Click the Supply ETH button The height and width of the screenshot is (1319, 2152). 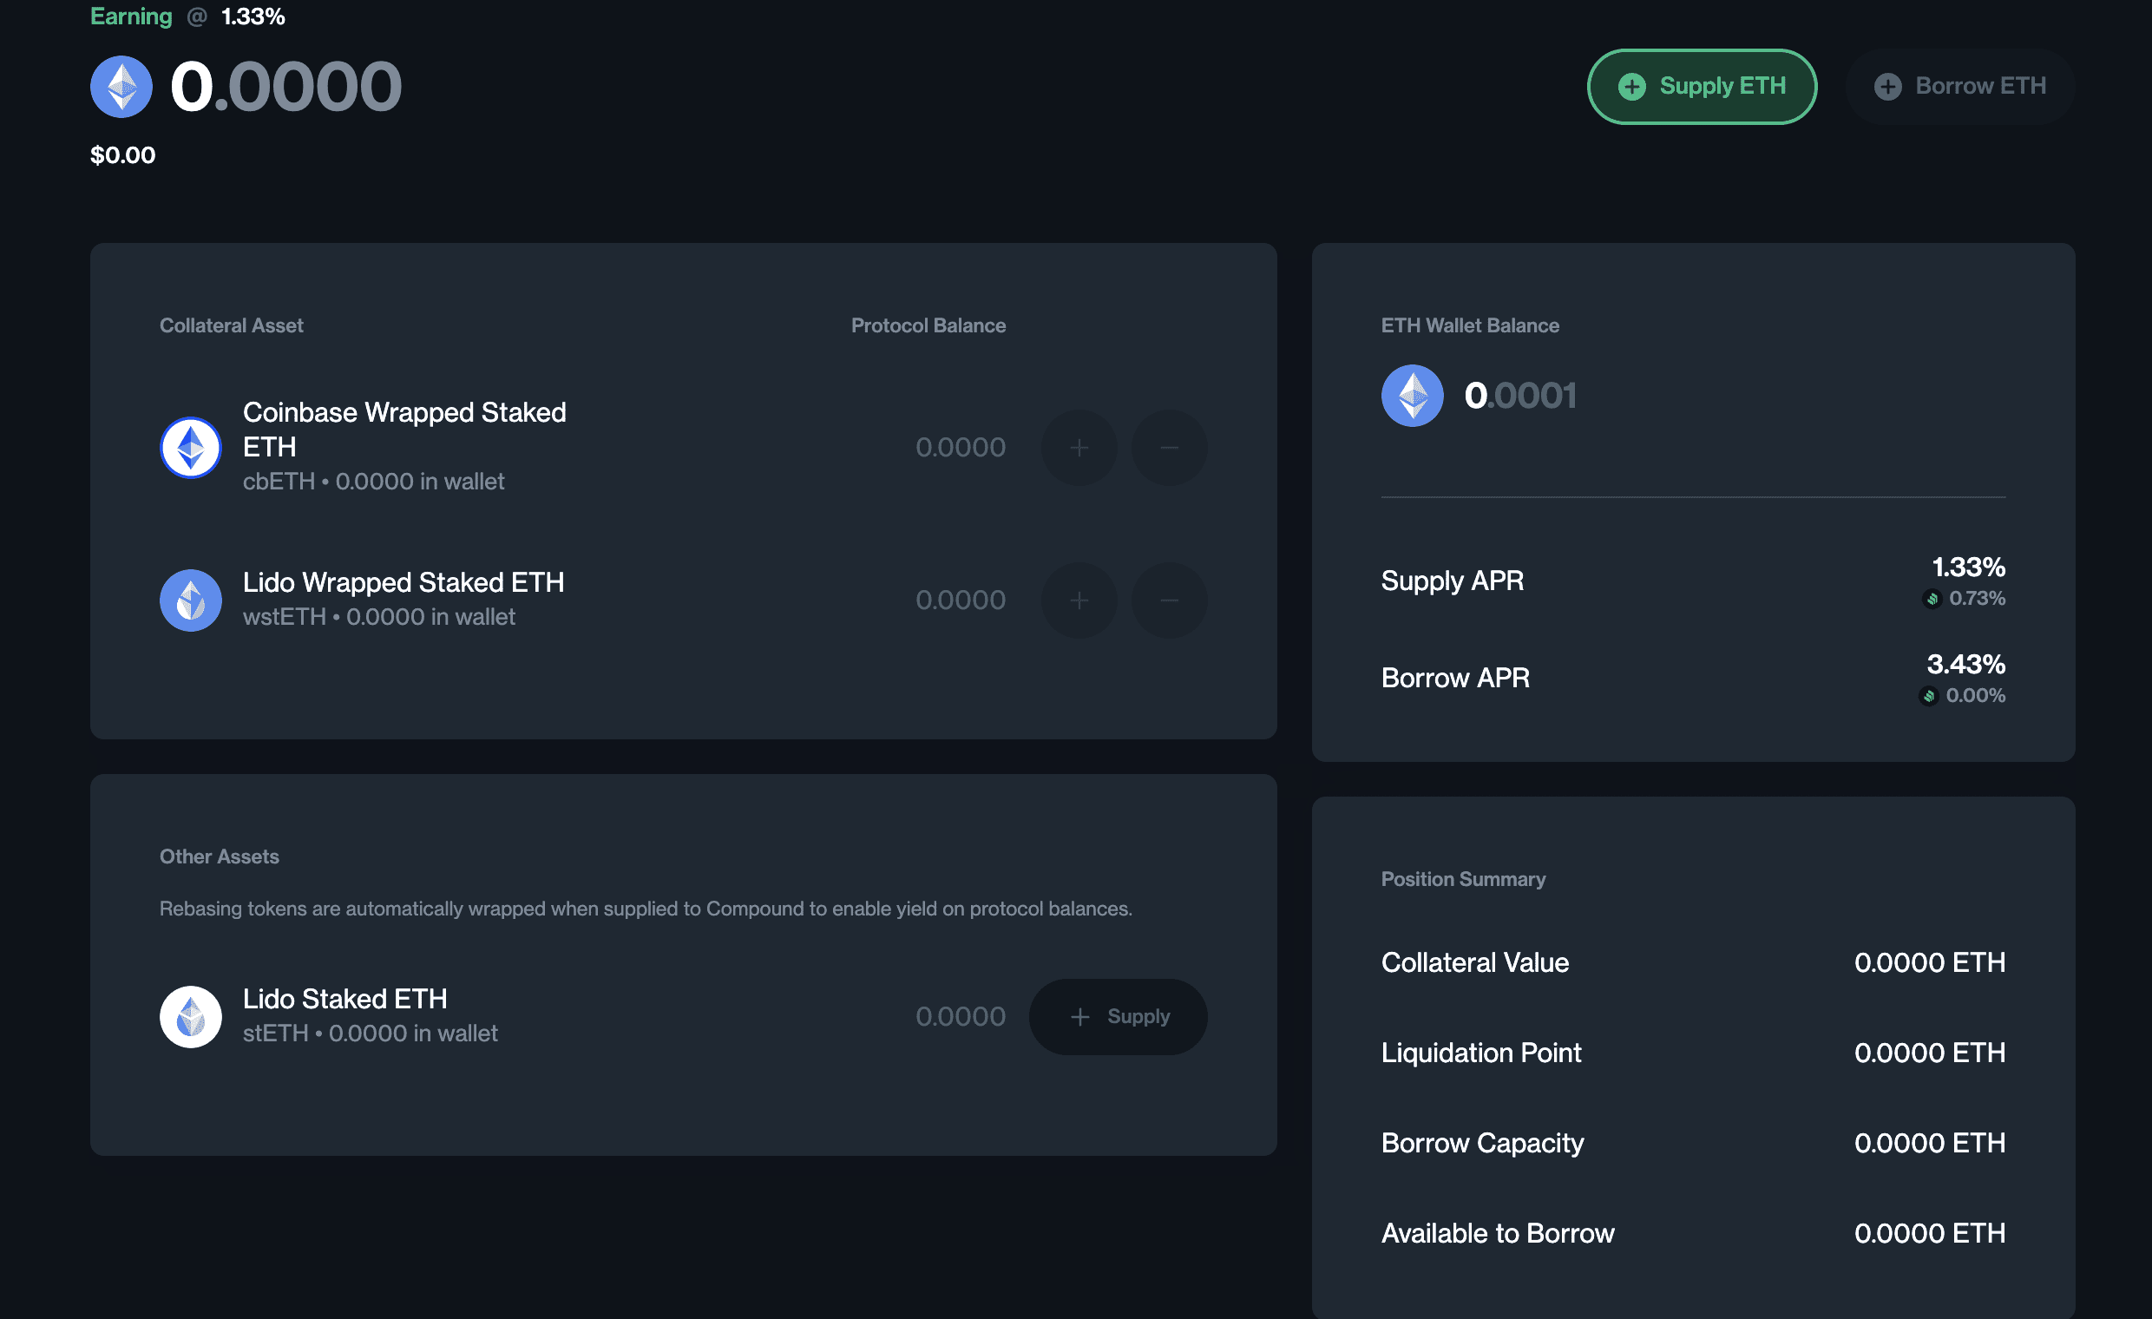(1701, 87)
